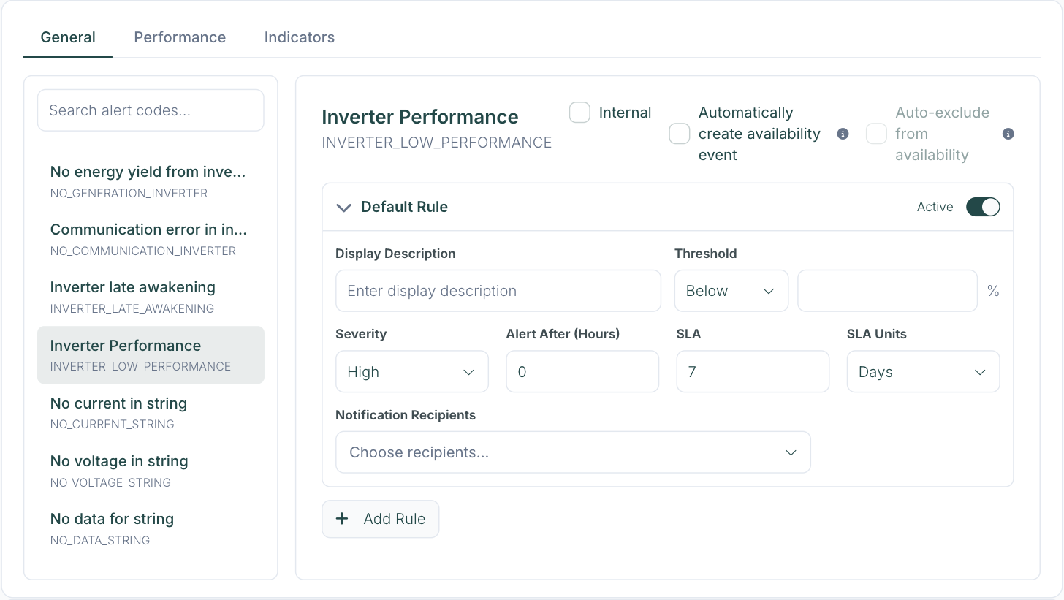The image size is (1064, 600).
Task: Open the Severity High dropdown
Action: click(x=412, y=371)
